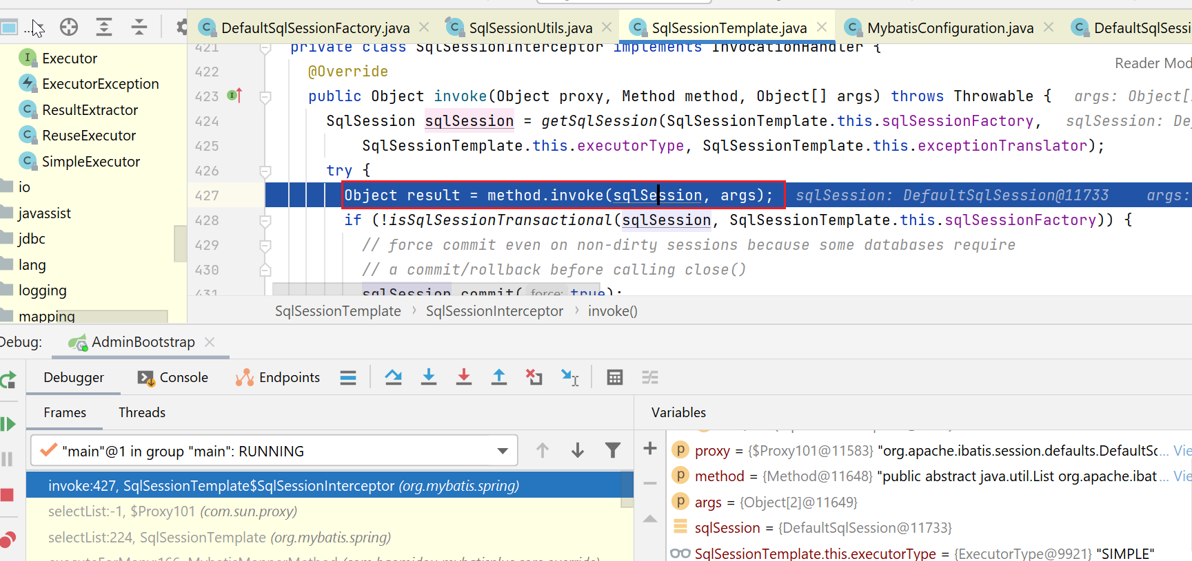Click Drop Frame icon
Viewport: 1192px width, 561px height.
pyautogui.click(x=534, y=377)
